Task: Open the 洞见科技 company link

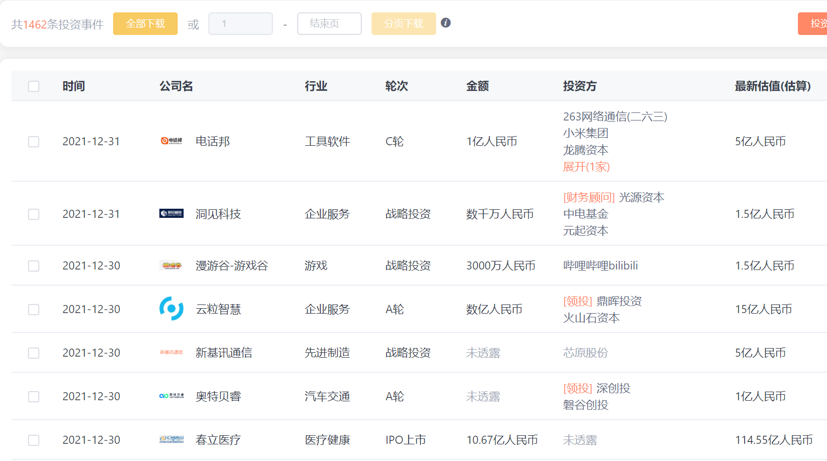Action: tap(218, 214)
